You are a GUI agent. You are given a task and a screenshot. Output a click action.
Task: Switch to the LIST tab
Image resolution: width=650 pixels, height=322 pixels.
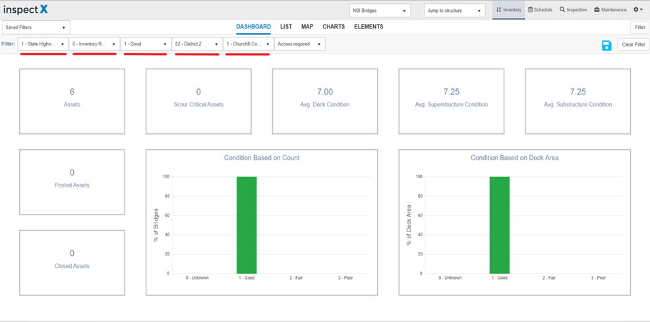[x=286, y=26]
